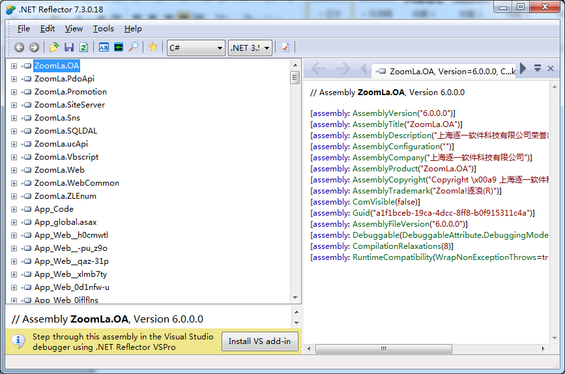Click the Search magnifying glass icon
This screenshot has height=374, width=565.
[133, 48]
